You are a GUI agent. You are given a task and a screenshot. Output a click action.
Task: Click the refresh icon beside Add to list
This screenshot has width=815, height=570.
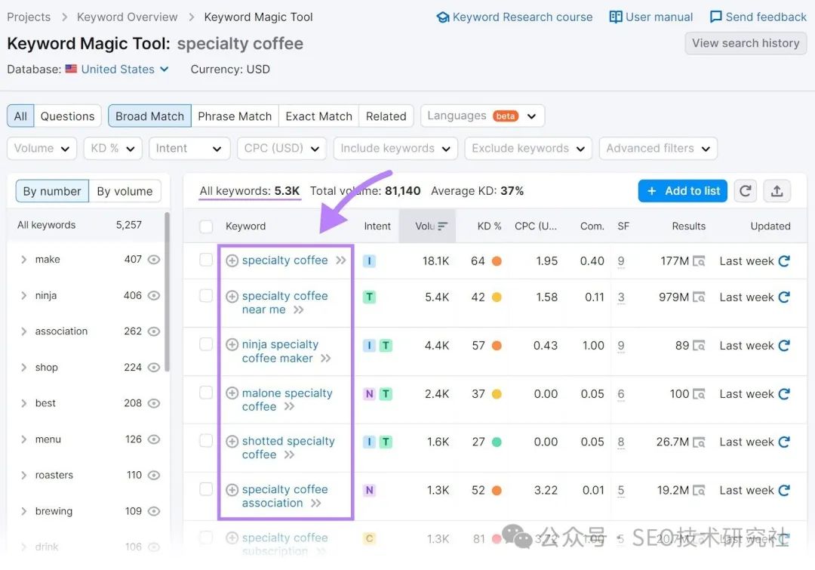pyautogui.click(x=746, y=191)
